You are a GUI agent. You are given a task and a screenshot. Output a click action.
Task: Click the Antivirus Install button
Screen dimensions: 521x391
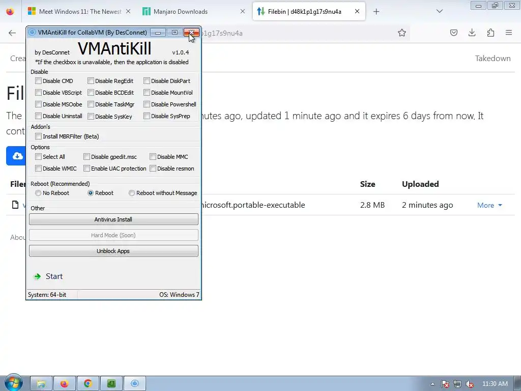tap(113, 219)
